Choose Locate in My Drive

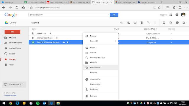100,58
